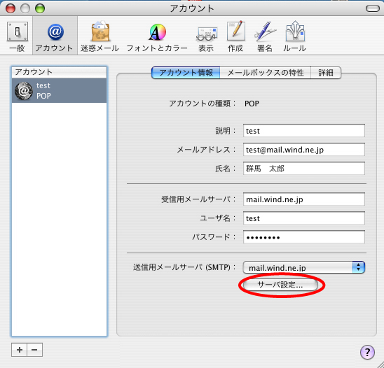The width and height of the screenshot is (384, 368).
Task: Open the ルール rules pane
Action: pos(294,36)
